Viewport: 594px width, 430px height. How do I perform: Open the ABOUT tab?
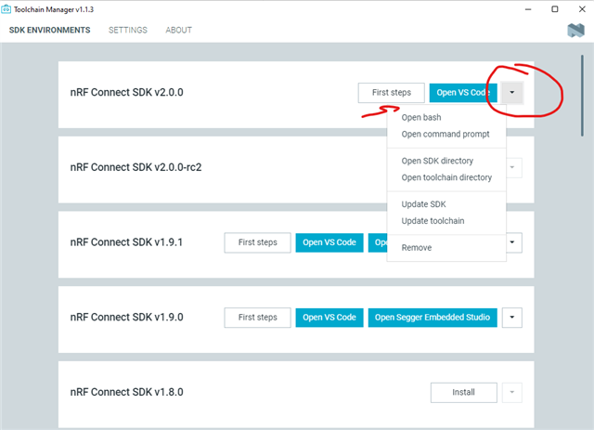[x=178, y=30]
